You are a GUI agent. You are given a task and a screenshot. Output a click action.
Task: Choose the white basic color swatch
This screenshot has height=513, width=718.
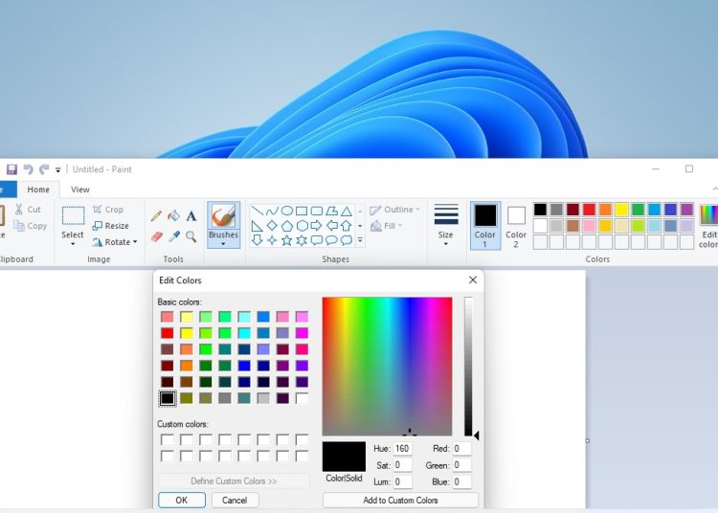302,398
